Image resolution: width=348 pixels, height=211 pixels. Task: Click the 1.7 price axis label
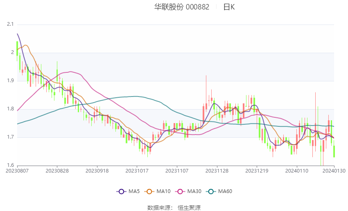click(x=10, y=137)
